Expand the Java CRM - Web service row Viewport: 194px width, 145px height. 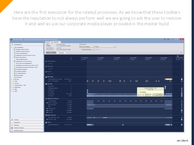pos(47,119)
